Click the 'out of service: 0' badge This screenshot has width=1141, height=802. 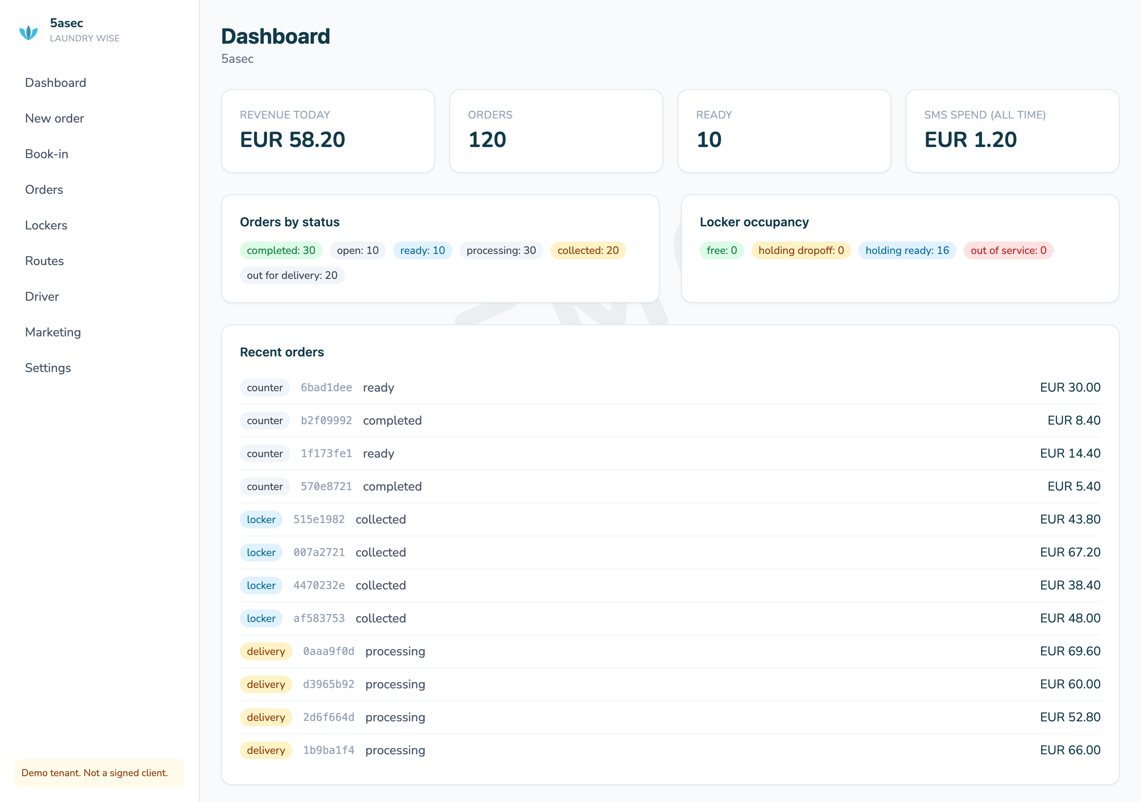click(1008, 250)
